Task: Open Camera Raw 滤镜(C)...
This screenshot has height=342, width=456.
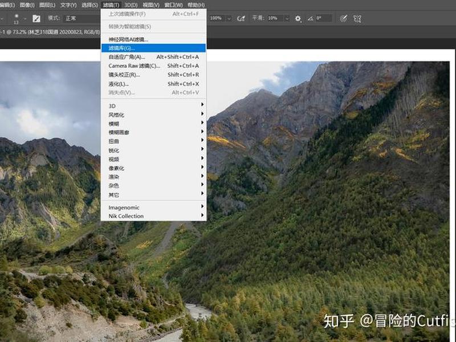Action: pos(153,66)
